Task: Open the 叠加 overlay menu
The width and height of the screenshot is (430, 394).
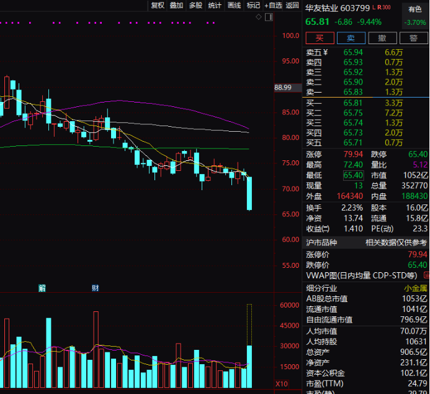Action: coord(176,5)
